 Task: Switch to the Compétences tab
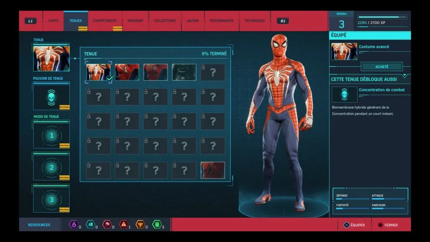pos(105,20)
